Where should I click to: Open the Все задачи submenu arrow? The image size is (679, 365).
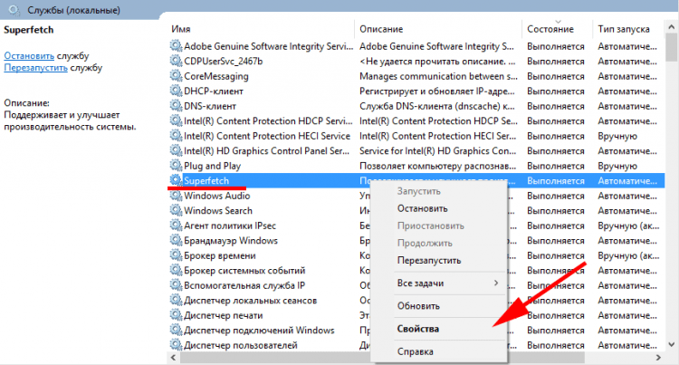pos(495,283)
